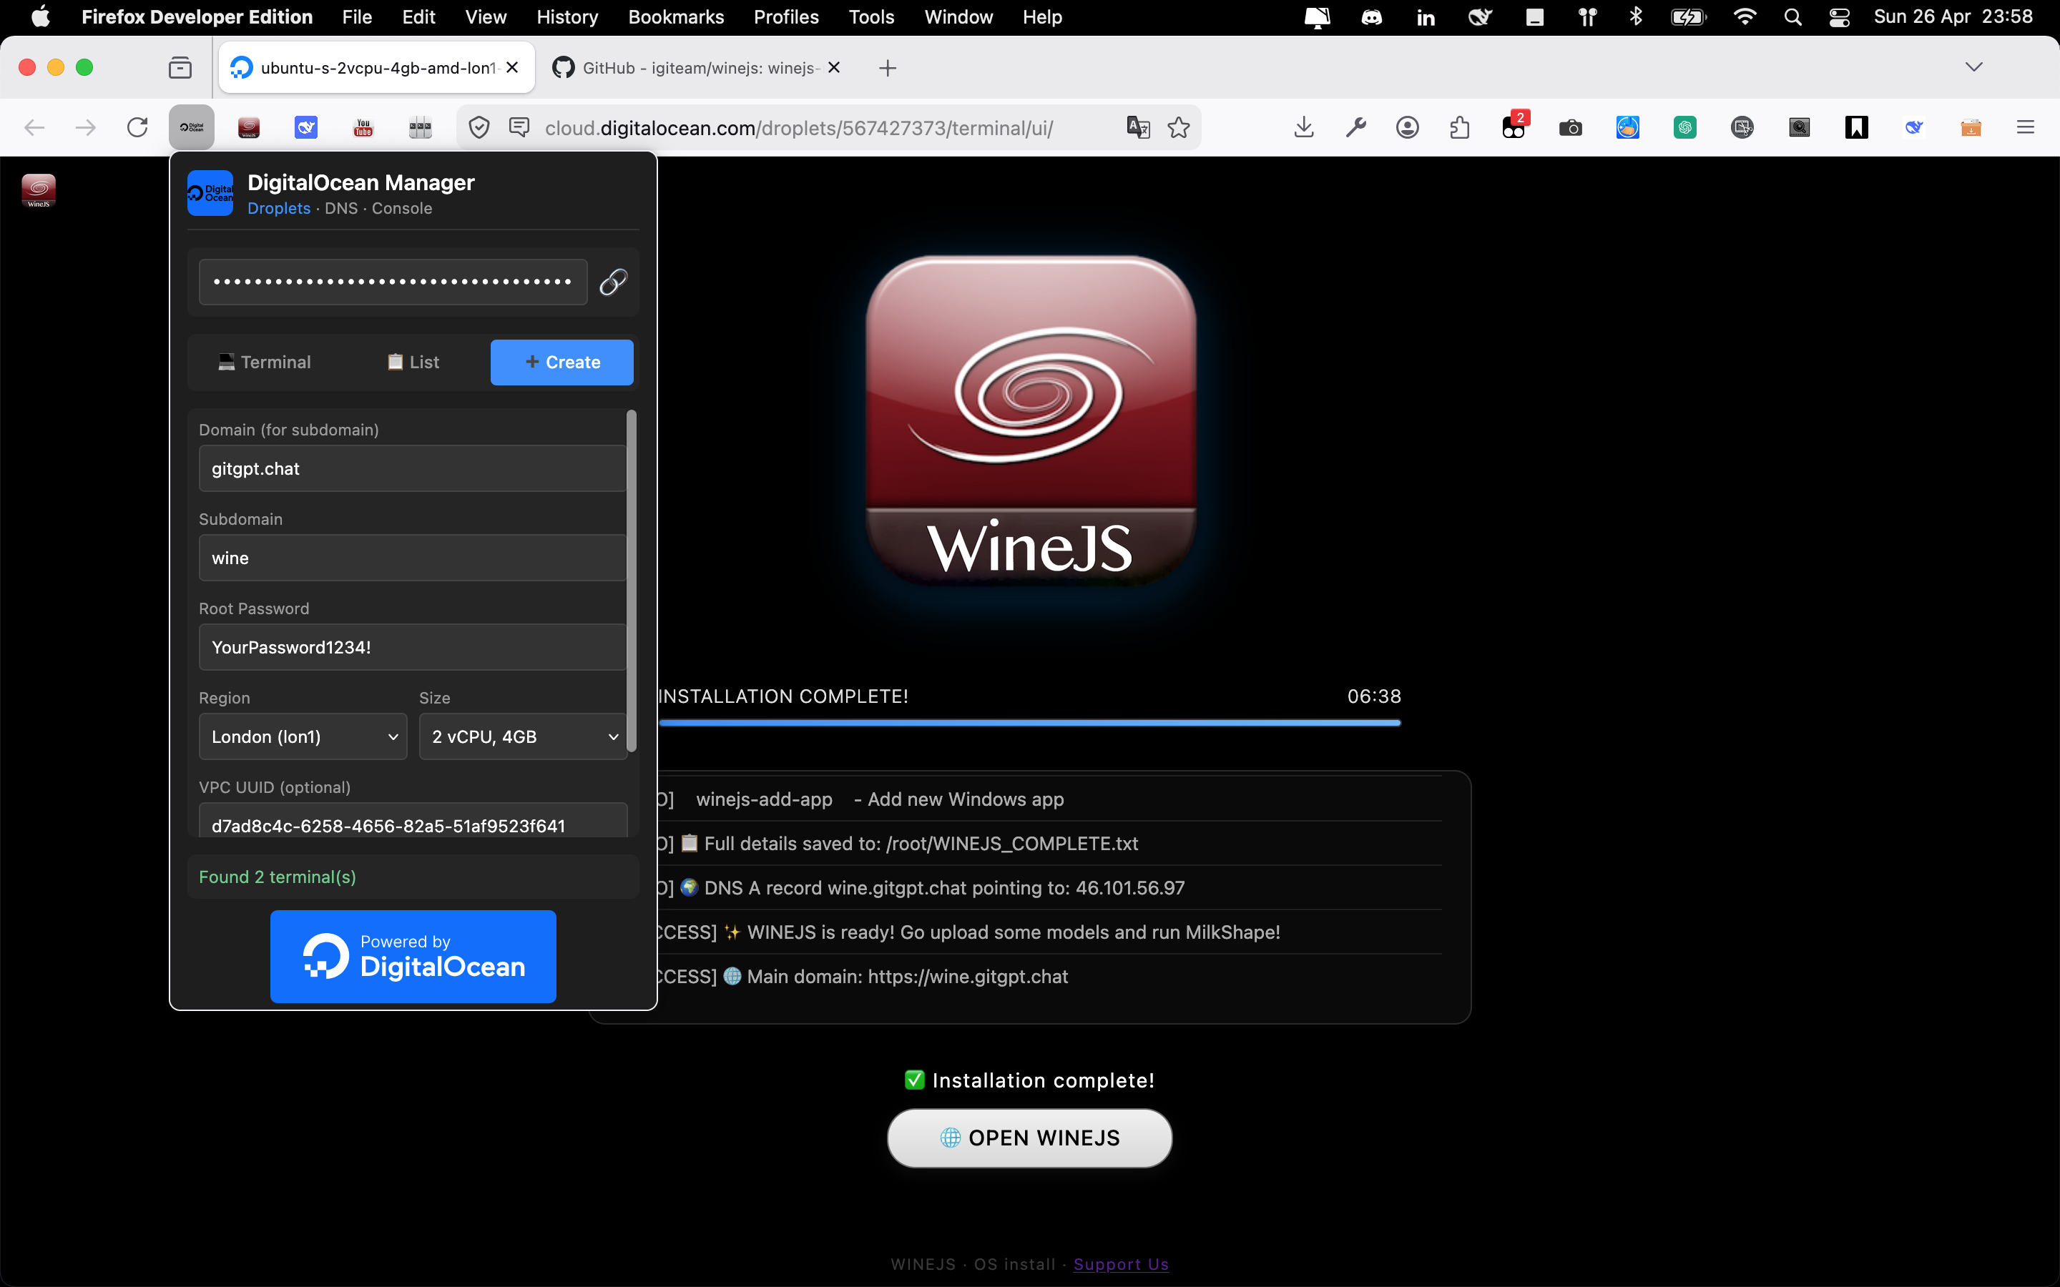
Task: Focus the Subdomain field containing wine
Action: pyautogui.click(x=413, y=558)
